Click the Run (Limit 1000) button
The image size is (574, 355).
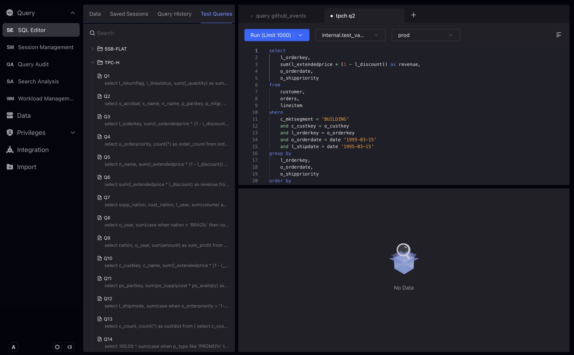pyautogui.click(x=270, y=35)
